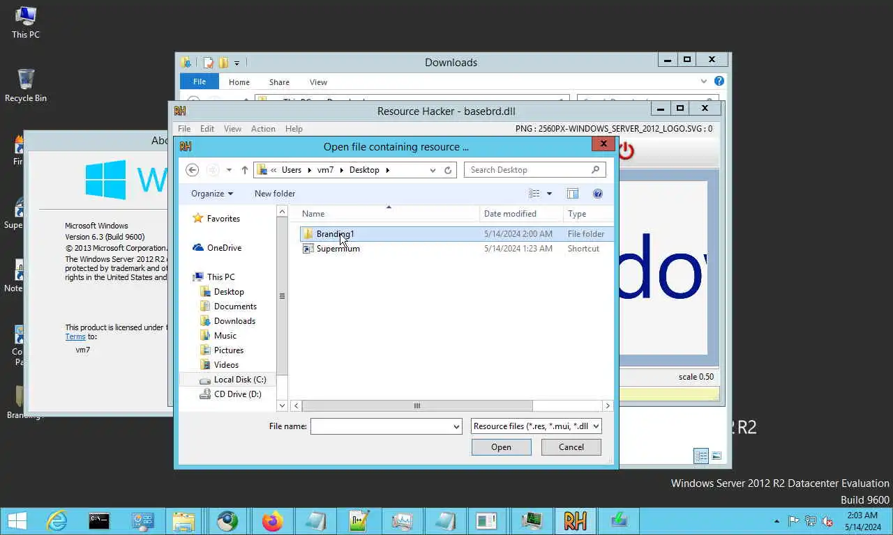Open Recycle Bin desktop icon
893x535 pixels.
point(26,86)
